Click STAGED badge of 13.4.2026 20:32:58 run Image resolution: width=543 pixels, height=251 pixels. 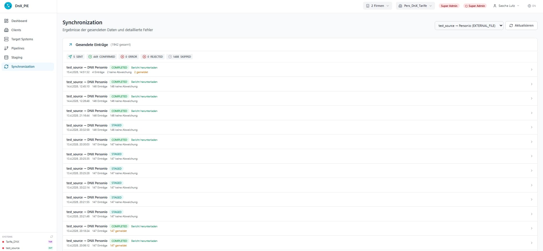pyautogui.click(x=117, y=125)
